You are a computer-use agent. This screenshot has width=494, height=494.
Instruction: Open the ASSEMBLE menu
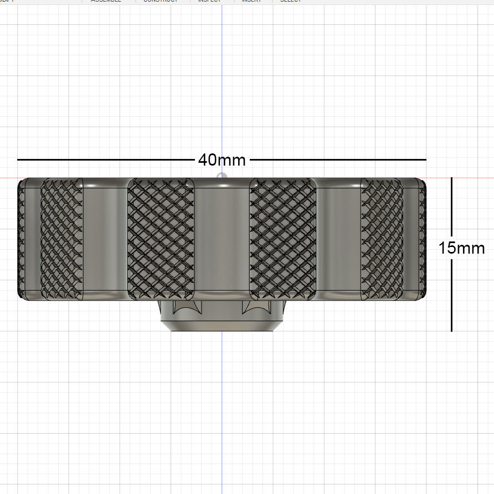106,1
